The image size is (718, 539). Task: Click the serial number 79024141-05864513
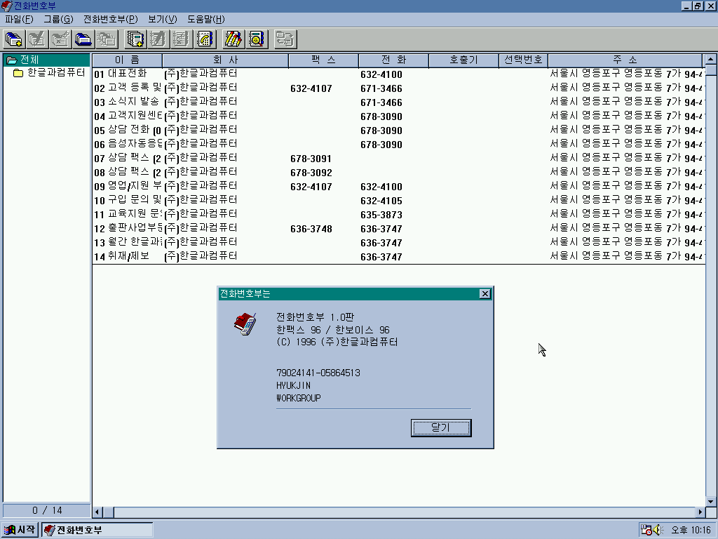click(318, 373)
